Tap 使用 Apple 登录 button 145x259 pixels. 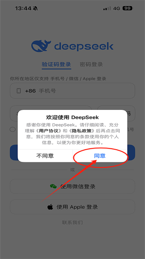click(72, 207)
